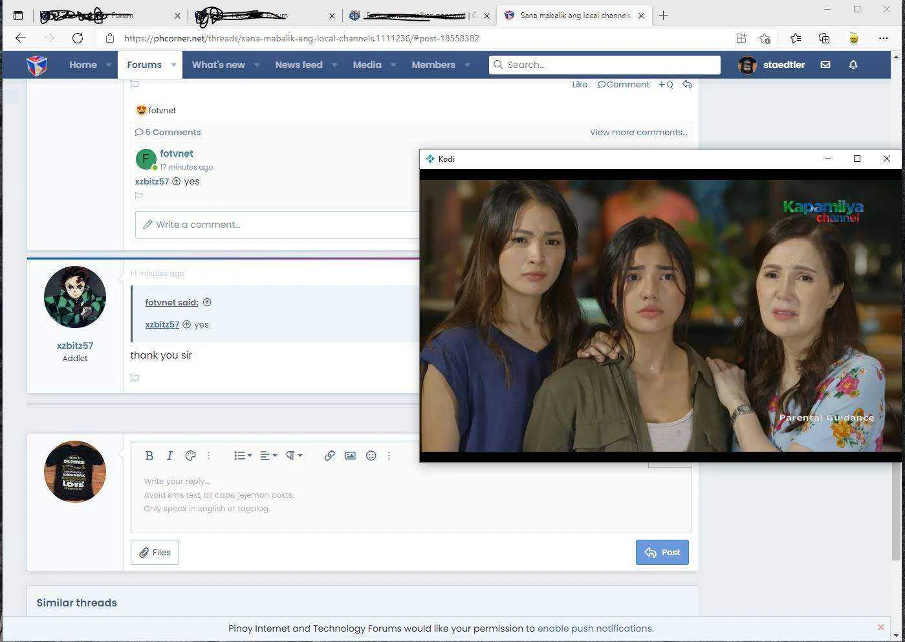Image resolution: width=905 pixels, height=642 pixels.
Task: Open the text color palette icon
Action: pos(190,456)
